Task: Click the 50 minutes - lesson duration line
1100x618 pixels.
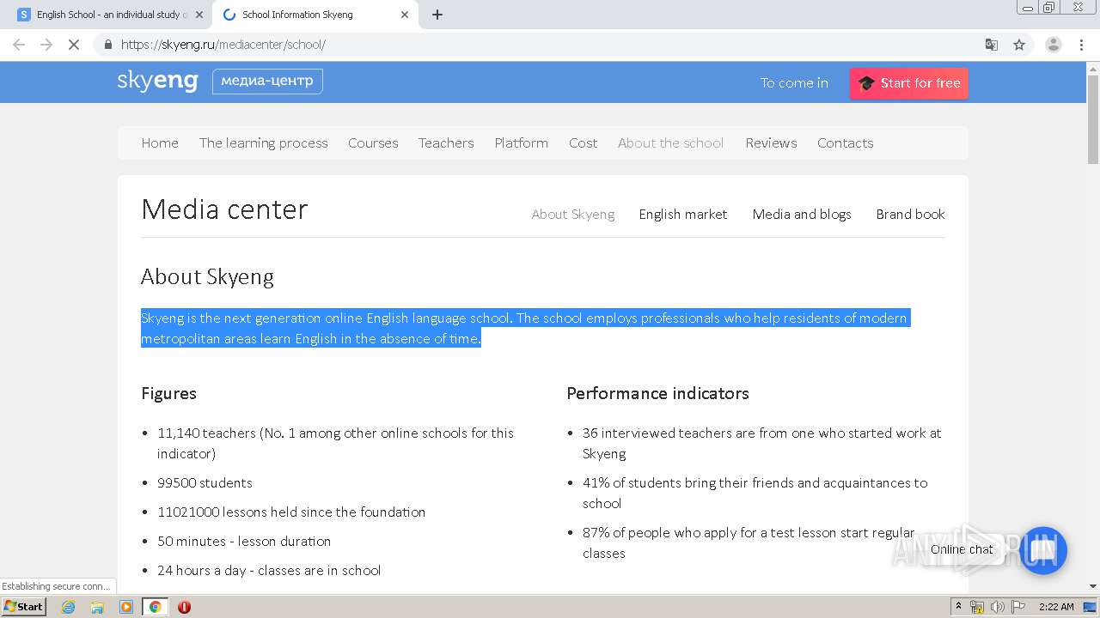Action: (244, 542)
